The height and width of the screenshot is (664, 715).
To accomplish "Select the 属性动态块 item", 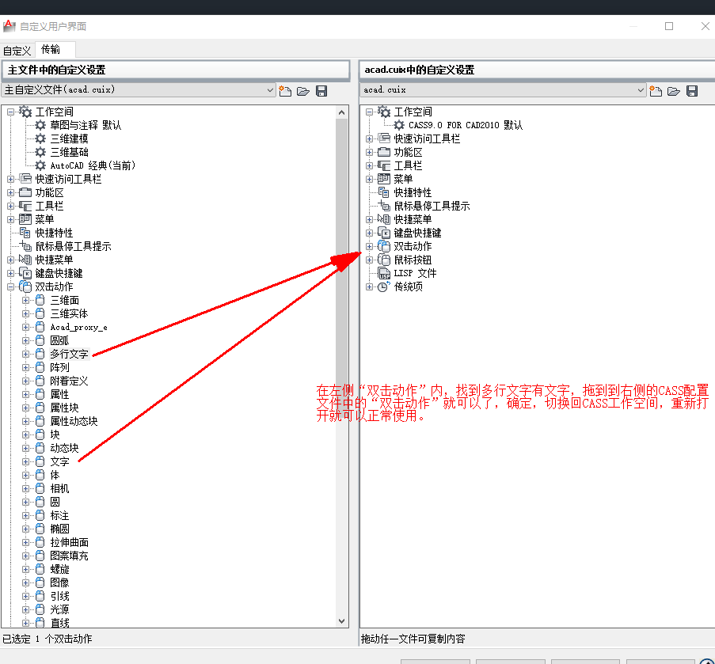I will click(x=74, y=421).
